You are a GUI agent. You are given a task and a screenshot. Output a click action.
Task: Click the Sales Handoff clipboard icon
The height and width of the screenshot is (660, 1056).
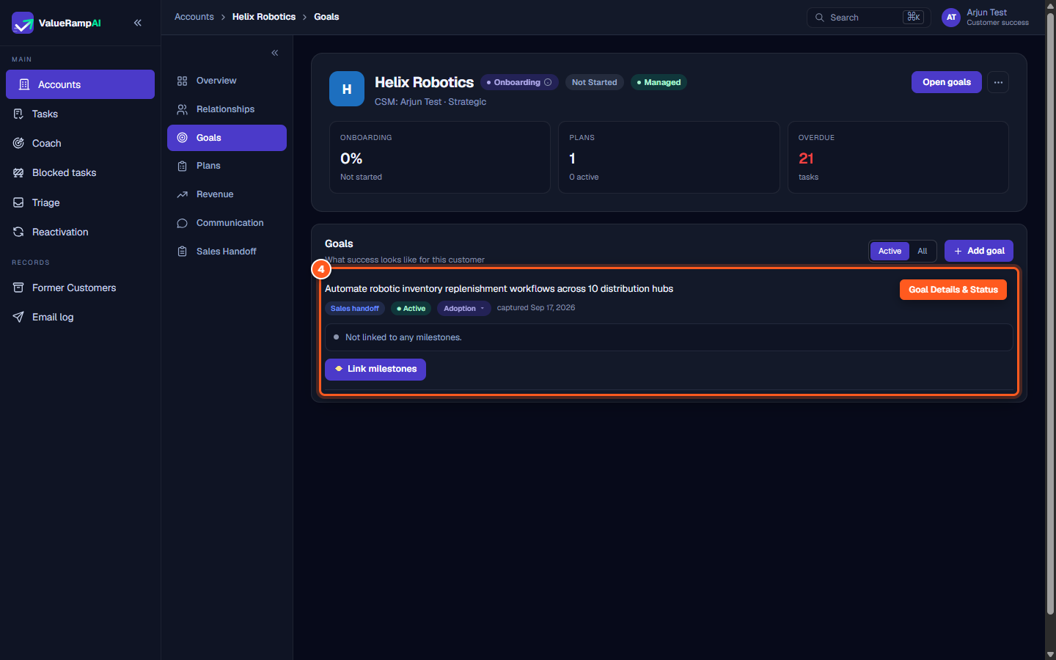tap(183, 252)
